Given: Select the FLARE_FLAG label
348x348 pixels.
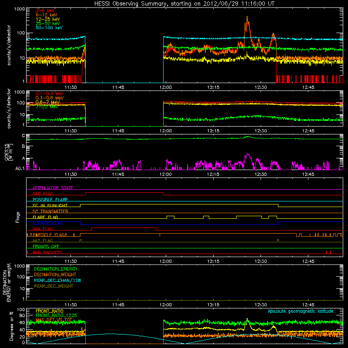Looking at the screenshot, I should [45, 217].
